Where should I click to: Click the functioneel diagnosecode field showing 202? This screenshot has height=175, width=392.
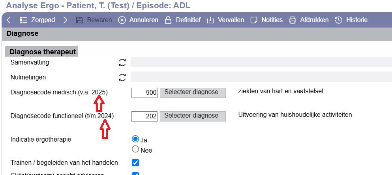[x=144, y=116]
